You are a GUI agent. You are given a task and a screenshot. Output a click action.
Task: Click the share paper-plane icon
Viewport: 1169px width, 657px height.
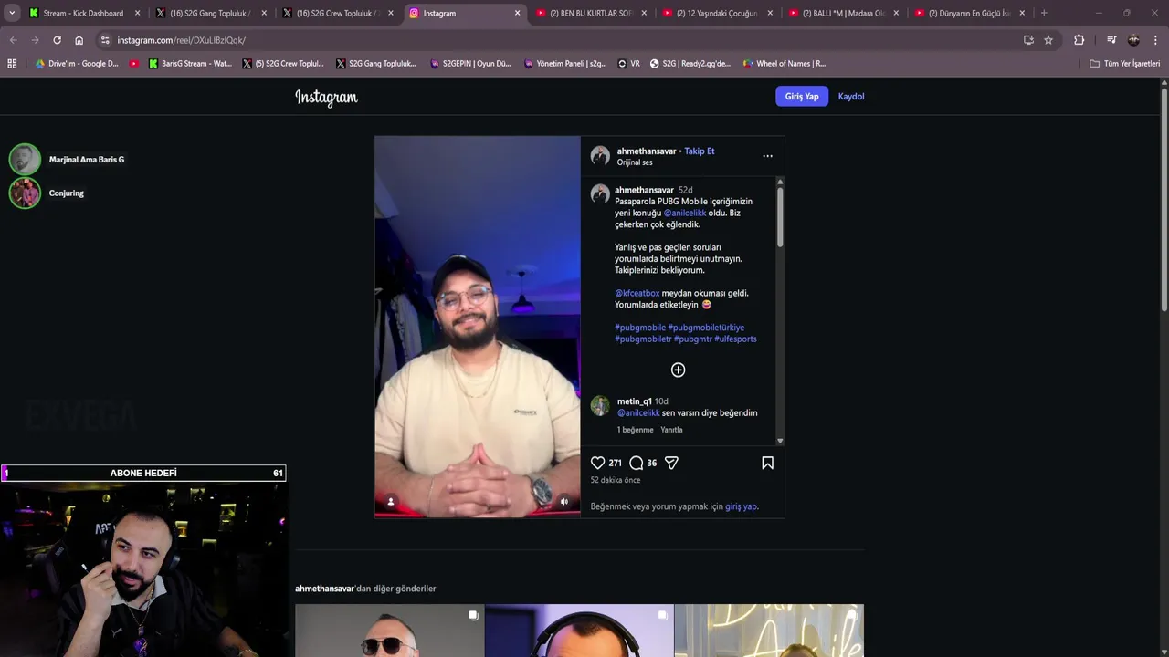pos(671,463)
